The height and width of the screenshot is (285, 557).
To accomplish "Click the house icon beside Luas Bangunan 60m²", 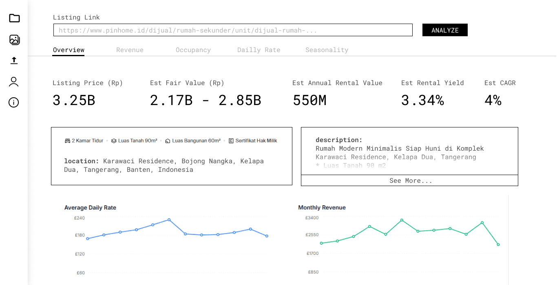I will [168, 140].
